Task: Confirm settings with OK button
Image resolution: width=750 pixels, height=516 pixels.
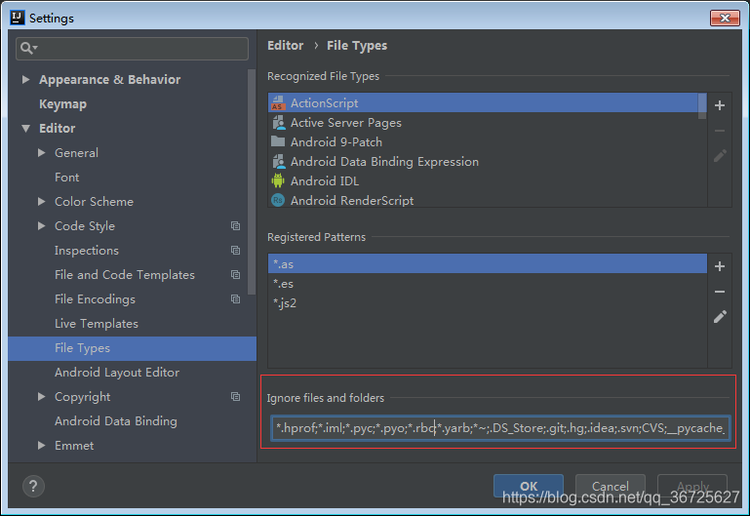Action: coord(529,486)
